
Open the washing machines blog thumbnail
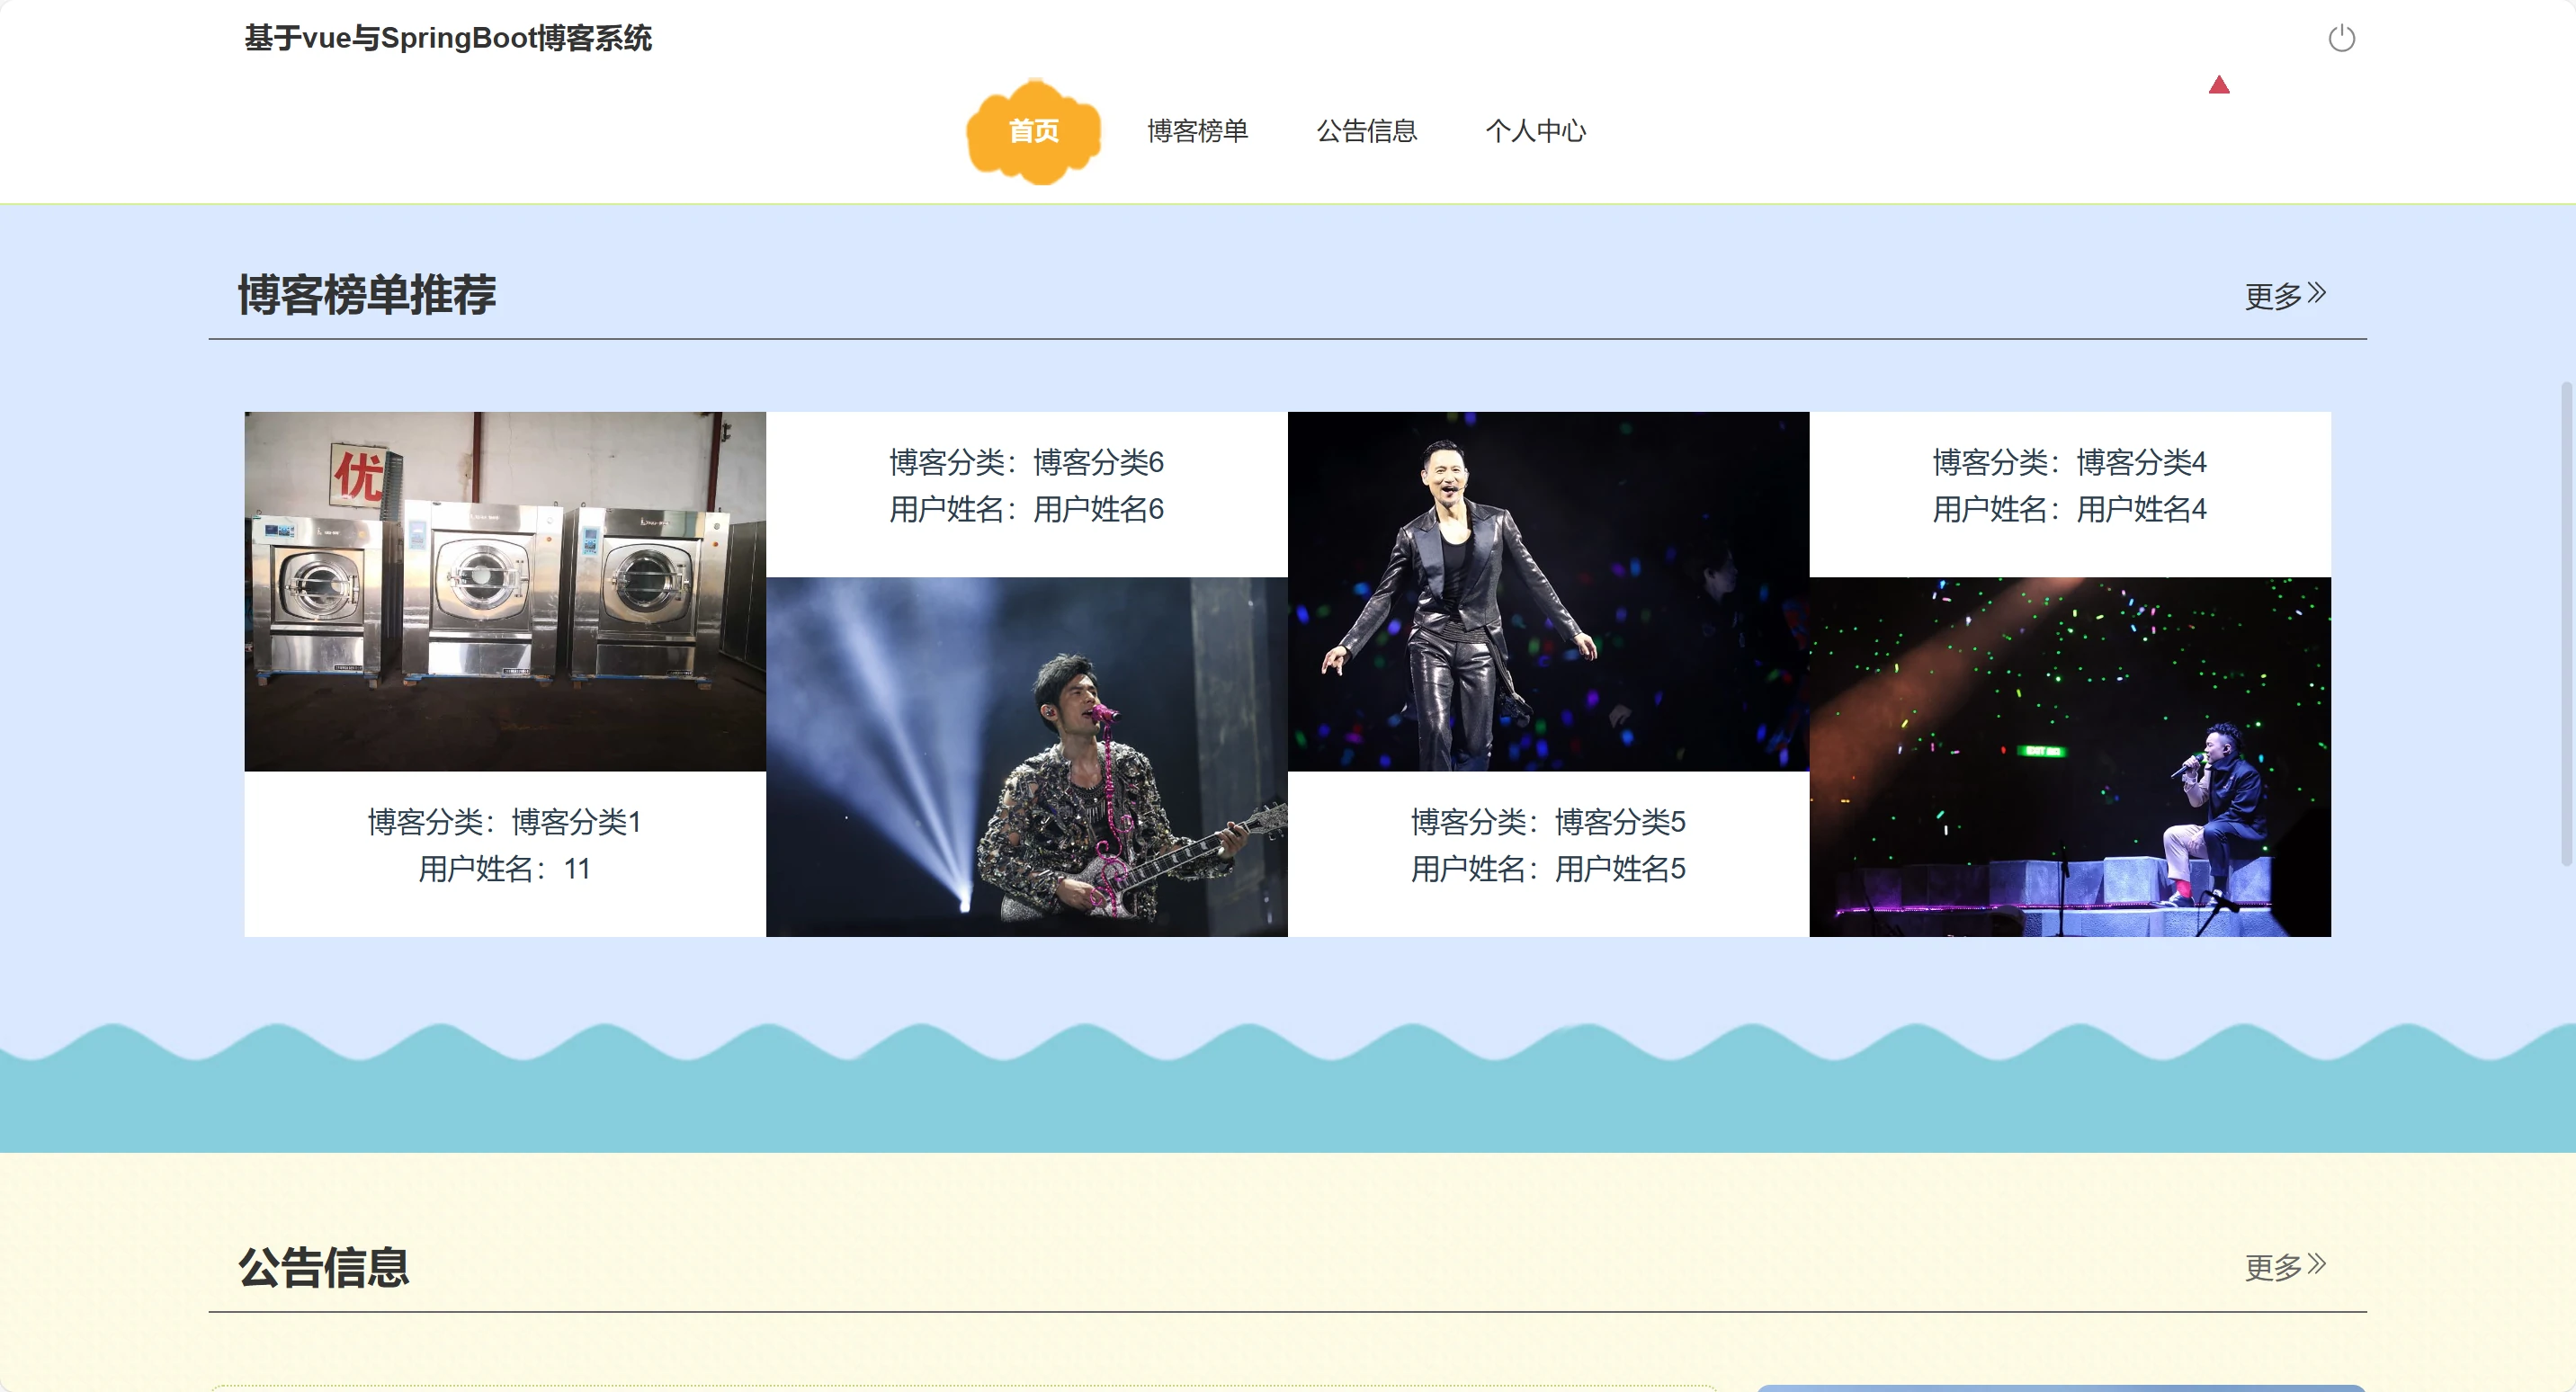click(505, 591)
